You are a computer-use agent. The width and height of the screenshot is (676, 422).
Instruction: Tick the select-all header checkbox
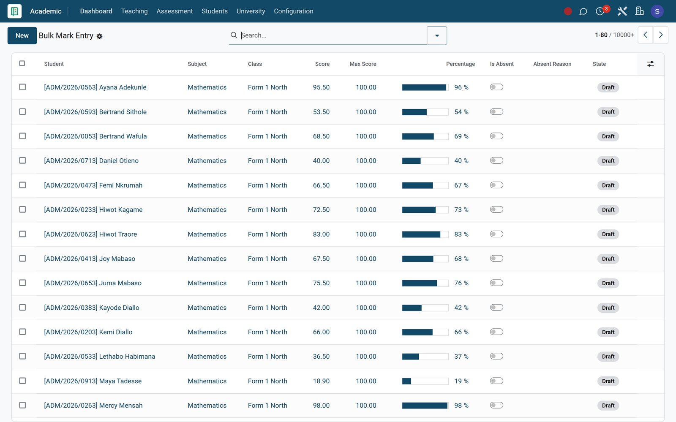pyautogui.click(x=22, y=63)
